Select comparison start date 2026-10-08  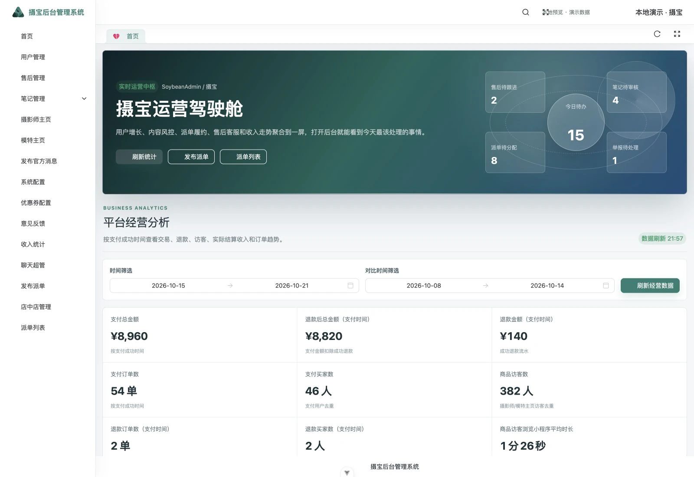click(x=424, y=285)
